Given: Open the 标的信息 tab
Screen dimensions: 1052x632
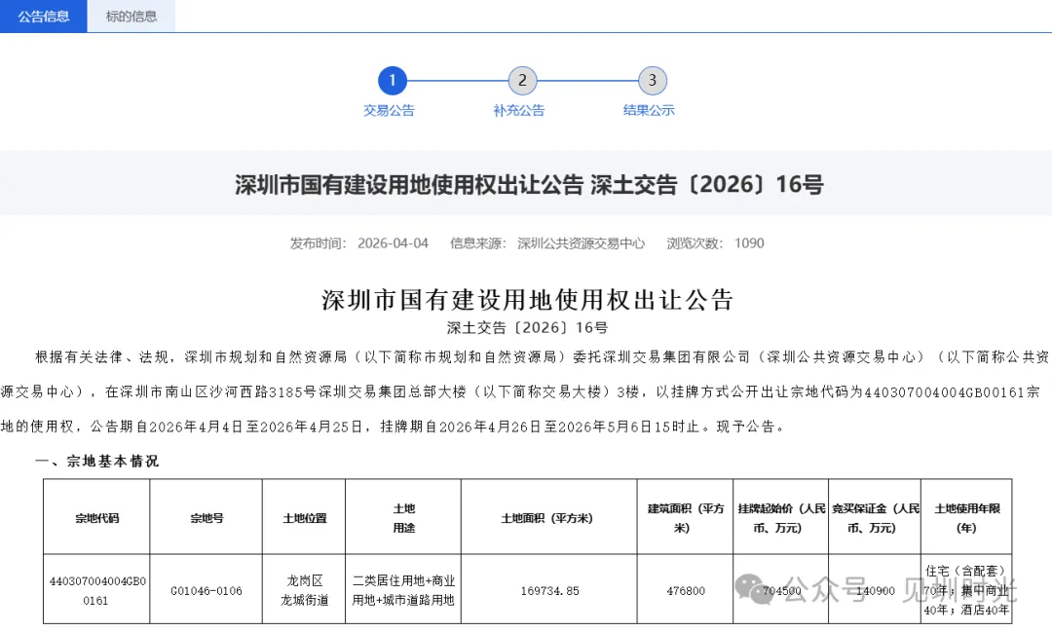Looking at the screenshot, I should pyautogui.click(x=131, y=17).
